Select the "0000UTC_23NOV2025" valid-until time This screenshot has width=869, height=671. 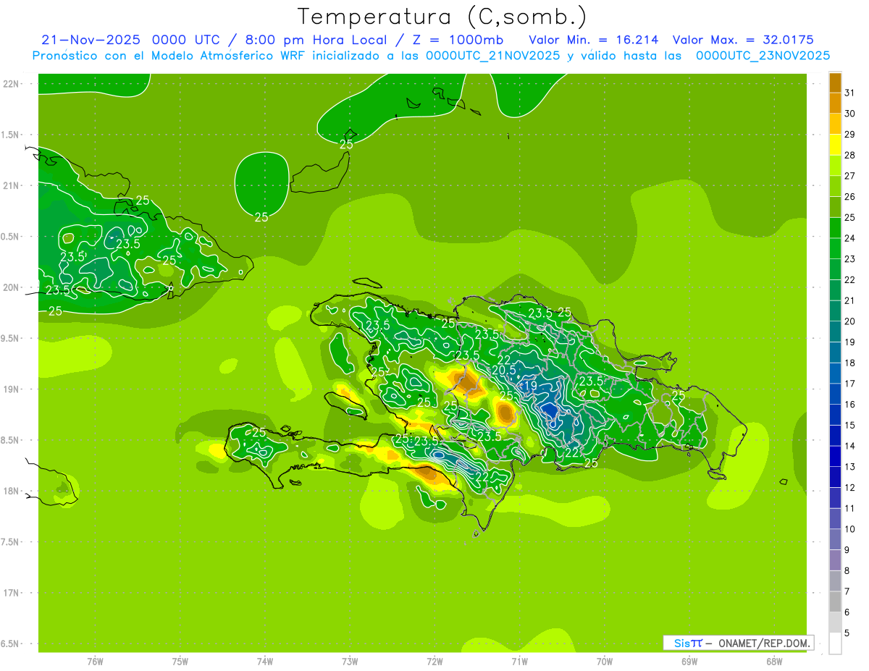[763, 56]
